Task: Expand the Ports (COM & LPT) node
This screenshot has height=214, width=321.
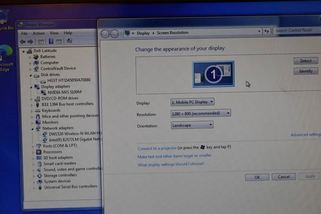Action: tap(33, 147)
